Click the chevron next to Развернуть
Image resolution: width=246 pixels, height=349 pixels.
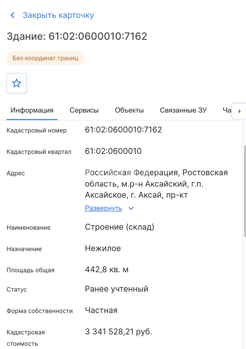coord(131,208)
